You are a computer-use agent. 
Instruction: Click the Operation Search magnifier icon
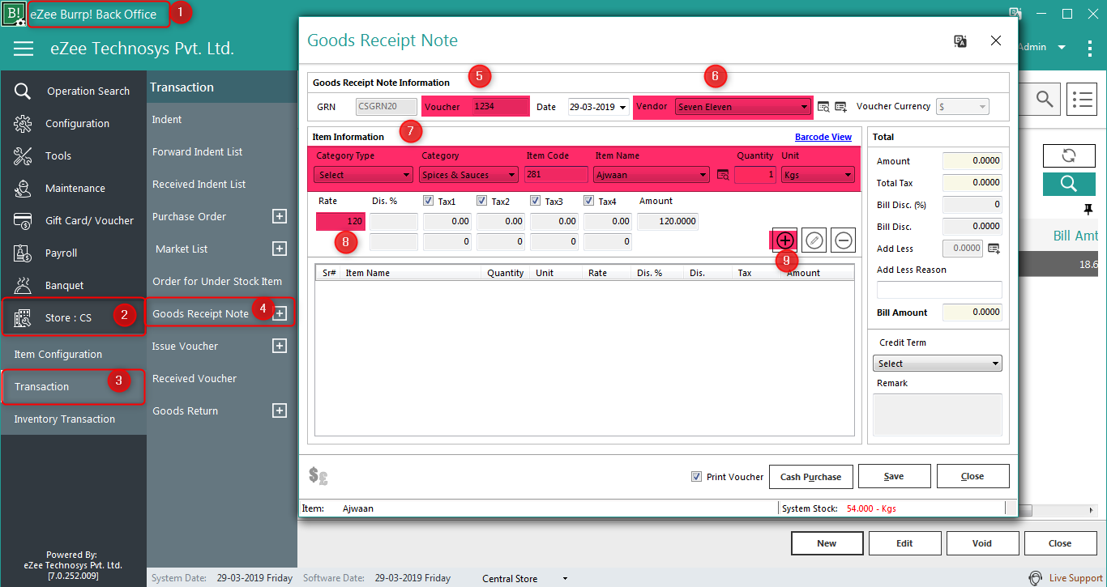coord(23,91)
